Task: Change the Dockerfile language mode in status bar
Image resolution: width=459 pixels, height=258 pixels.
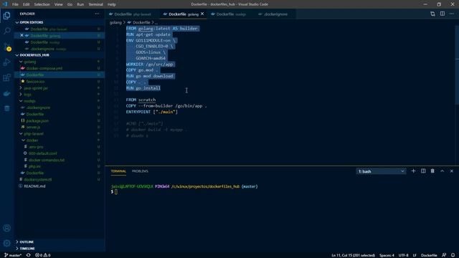Action: click(429, 255)
